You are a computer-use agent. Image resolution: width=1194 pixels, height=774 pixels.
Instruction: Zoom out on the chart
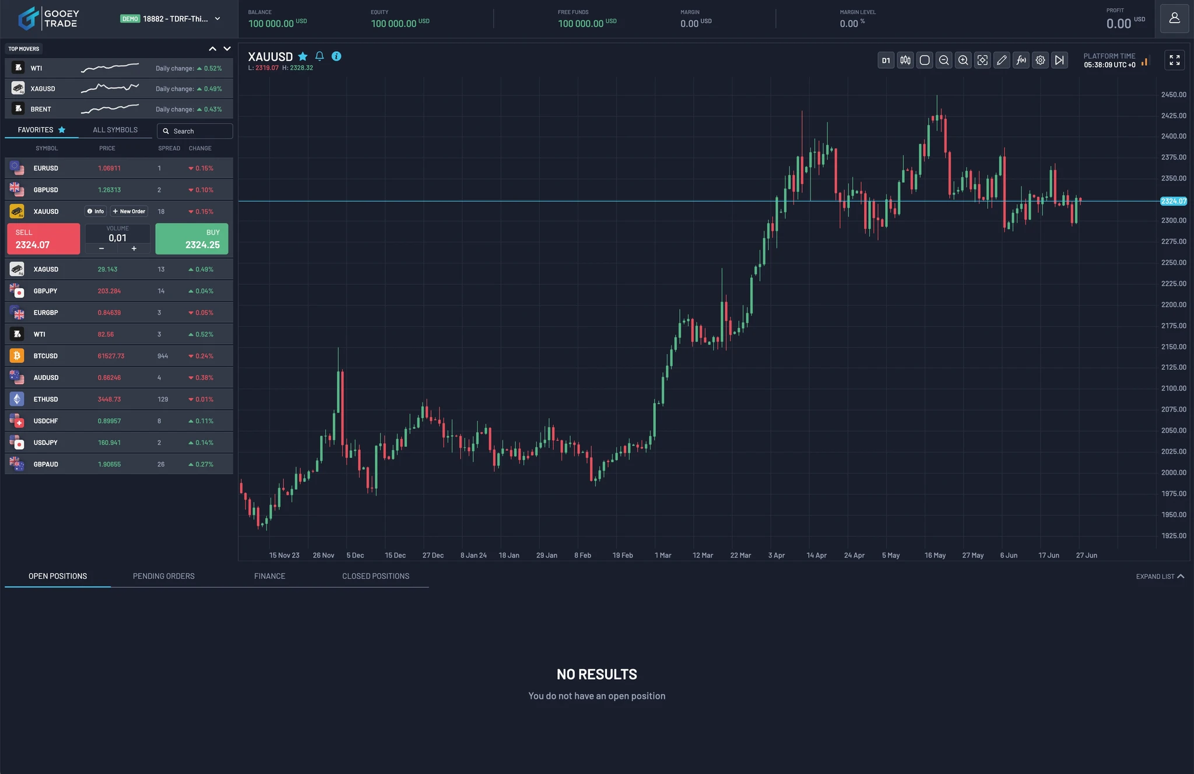943,60
